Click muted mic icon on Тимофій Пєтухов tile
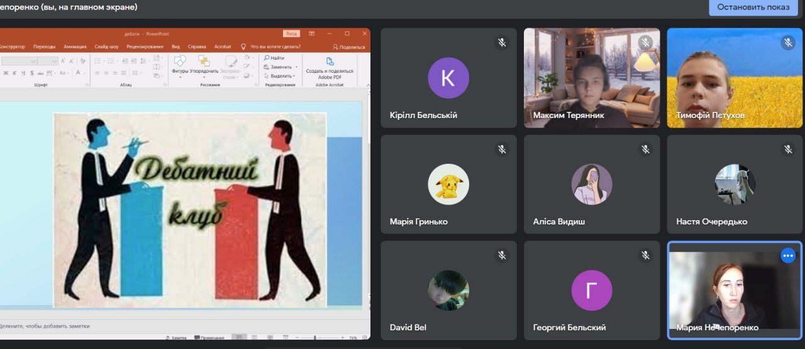805x349 pixels. tap(788, 43)
